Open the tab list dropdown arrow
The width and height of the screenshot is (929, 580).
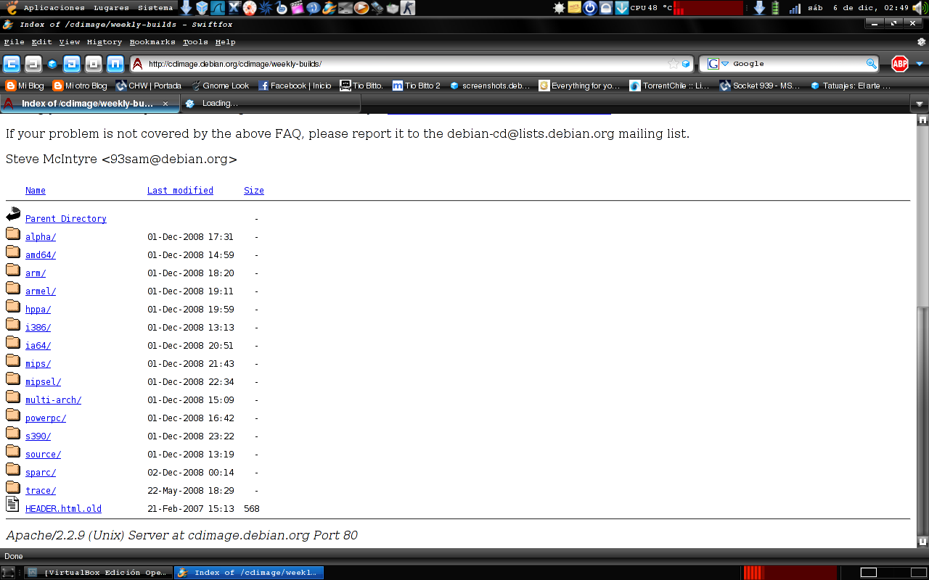(x=920, y=104)
